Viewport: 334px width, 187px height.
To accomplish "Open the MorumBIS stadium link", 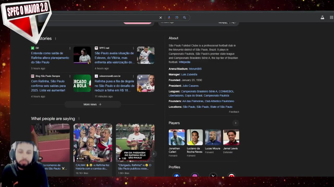I will [x=195, y=69].
